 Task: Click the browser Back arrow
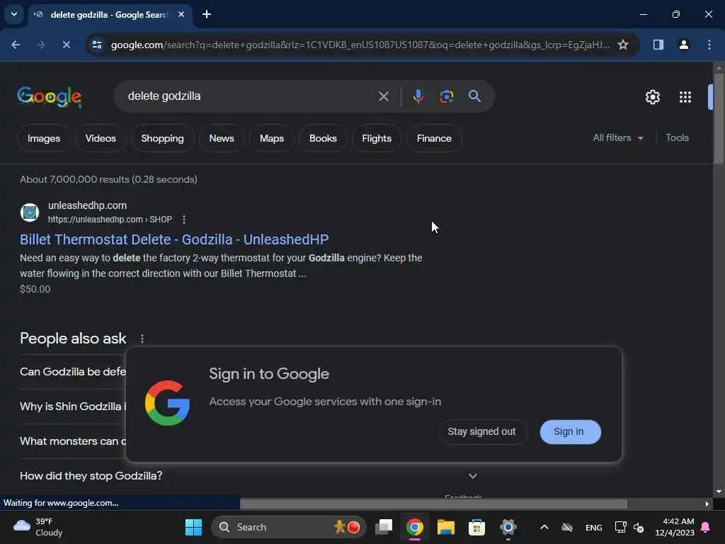pyautogui.click(x=16, y=45)
